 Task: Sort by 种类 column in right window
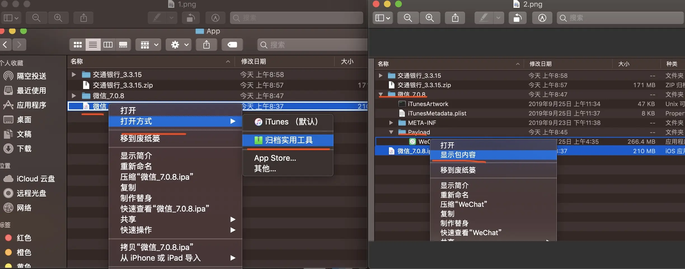tap(673, 64)
